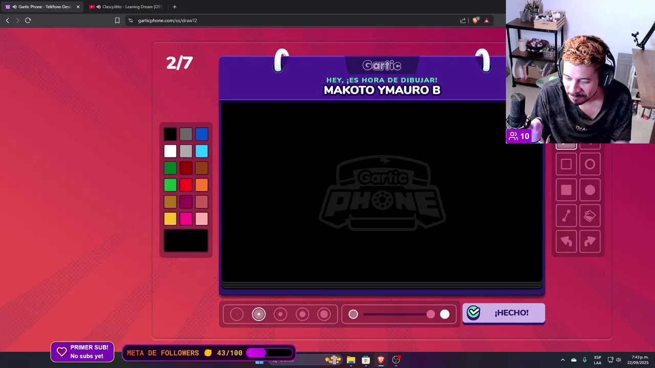Pick the brown color swatch
The image size is (655, 368).
click(202, 168)
